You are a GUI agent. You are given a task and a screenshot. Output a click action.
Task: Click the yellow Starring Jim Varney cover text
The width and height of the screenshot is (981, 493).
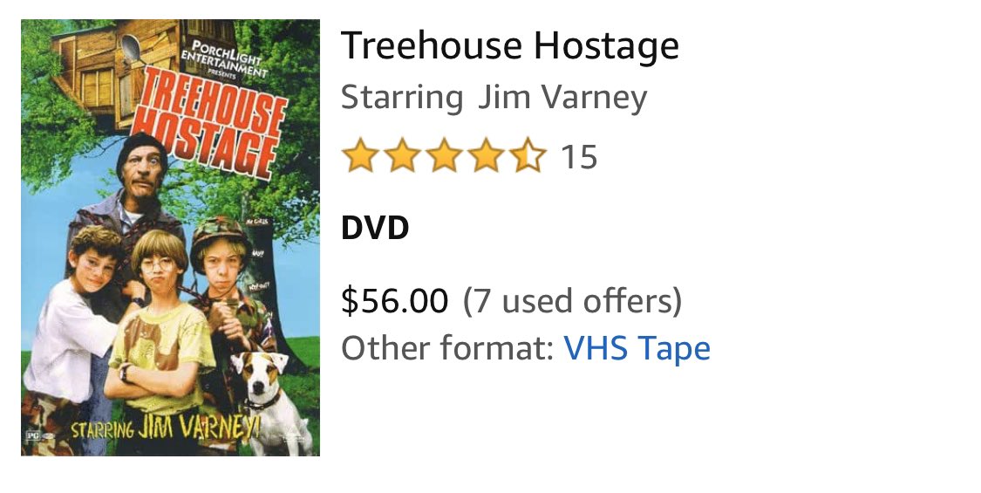pos(165,428)
